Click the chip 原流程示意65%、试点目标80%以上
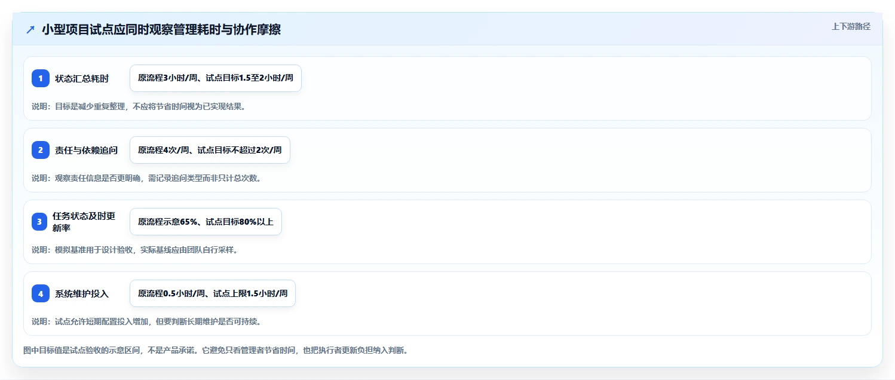Screen dimensions: 895x380 [x=206, y=222]
